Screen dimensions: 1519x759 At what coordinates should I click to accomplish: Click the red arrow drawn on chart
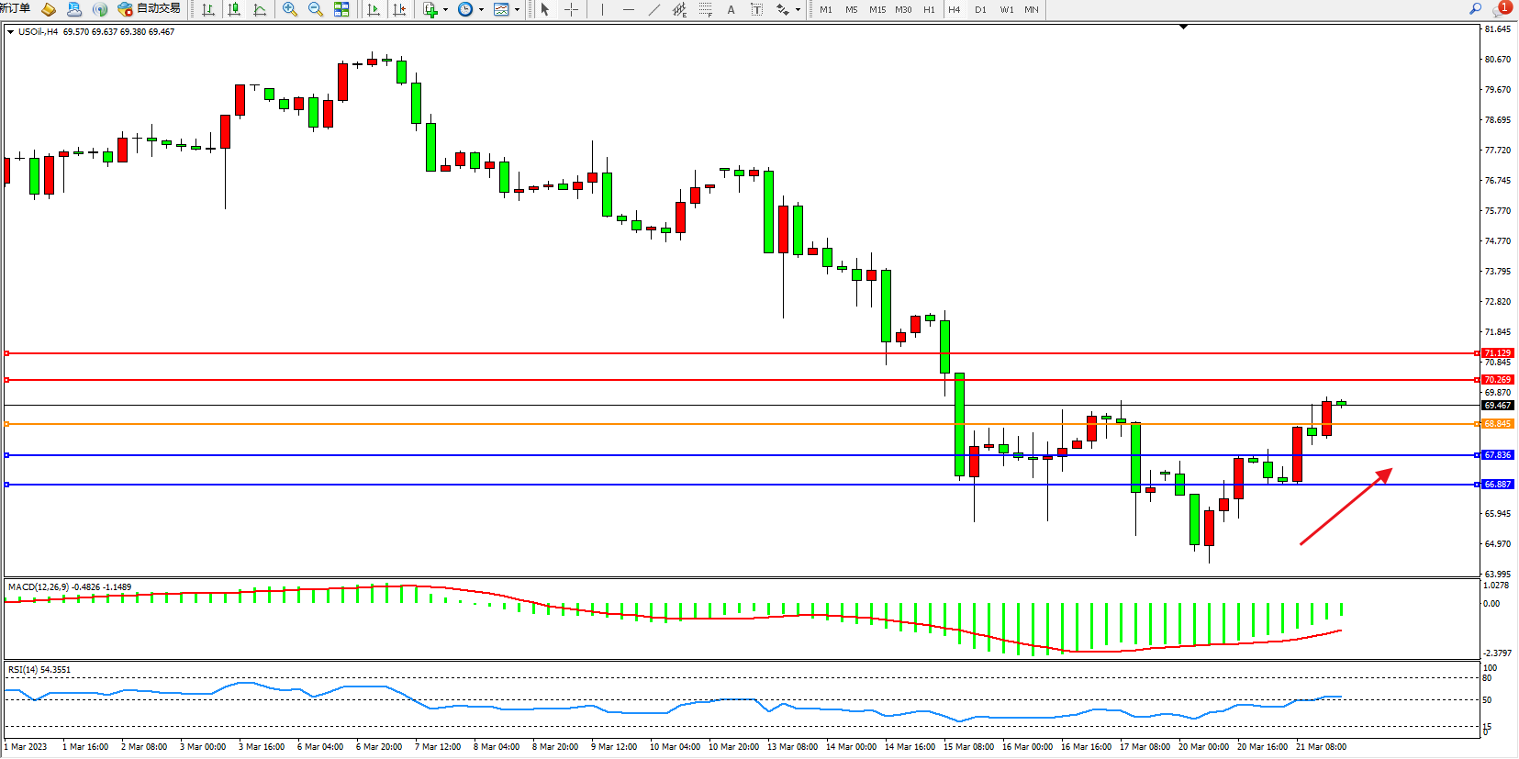(x=1346, y=507)
